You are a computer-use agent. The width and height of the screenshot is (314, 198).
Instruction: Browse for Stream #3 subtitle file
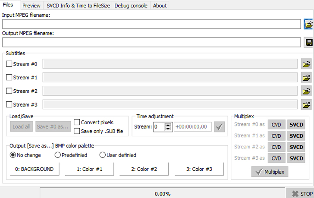306,104
